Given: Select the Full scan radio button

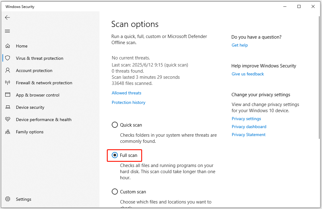Looking at the screenshot, I should point(115,155).
